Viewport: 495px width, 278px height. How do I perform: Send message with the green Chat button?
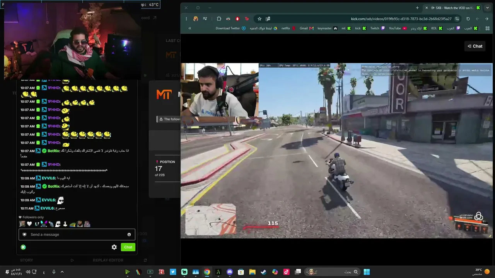(128, 247)
